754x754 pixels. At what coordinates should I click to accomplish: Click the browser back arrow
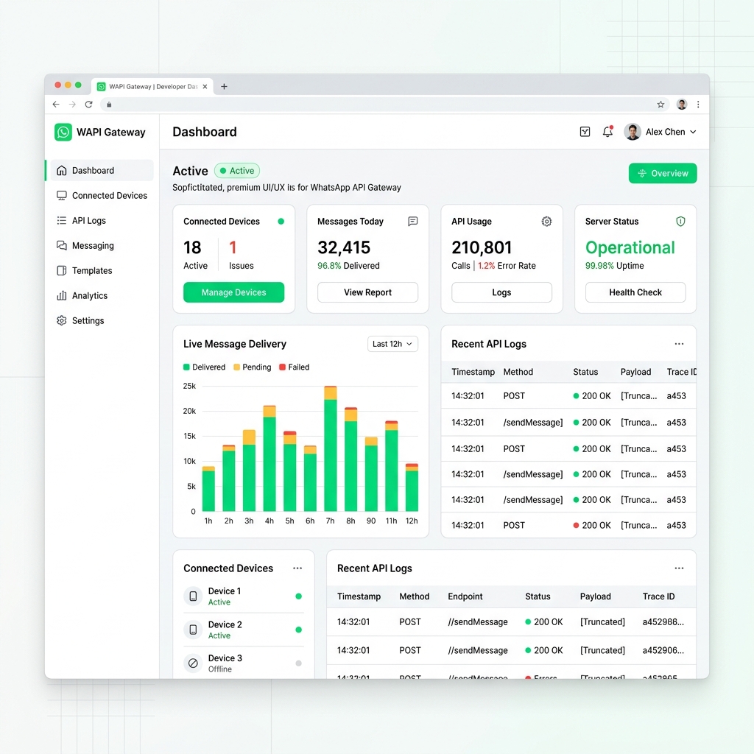click(56, 105)
